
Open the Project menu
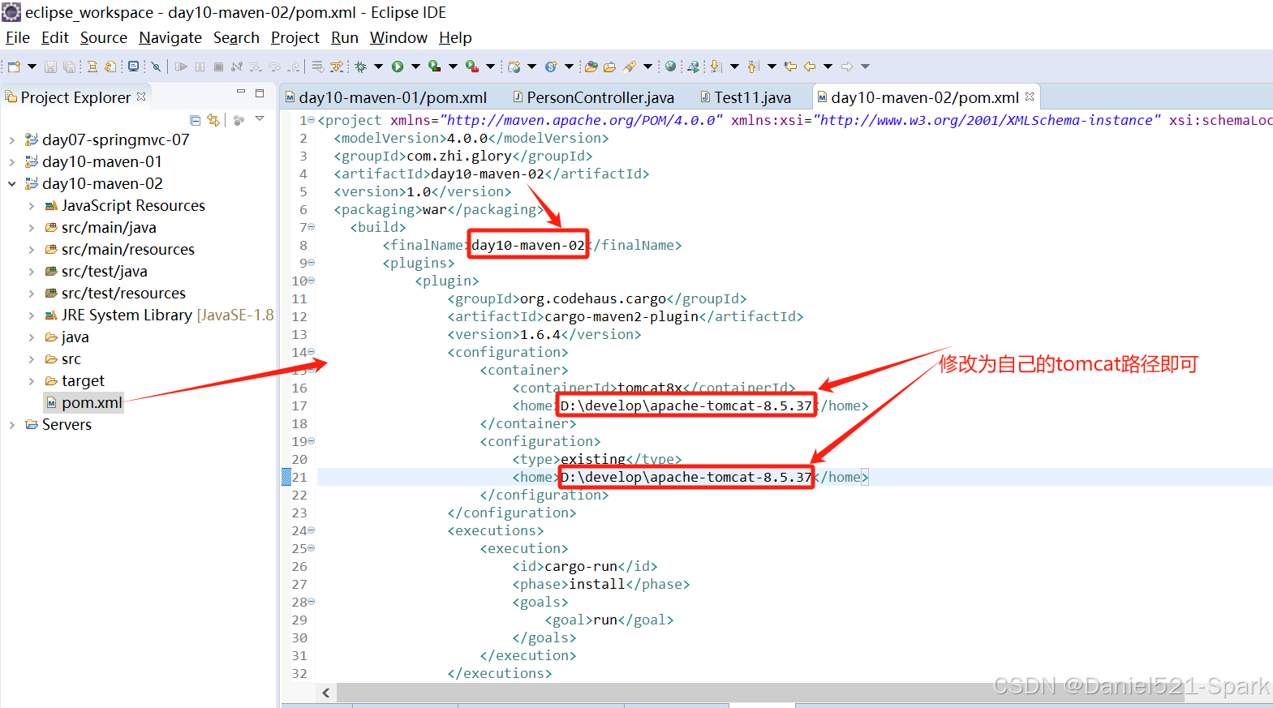pos(295,38)
